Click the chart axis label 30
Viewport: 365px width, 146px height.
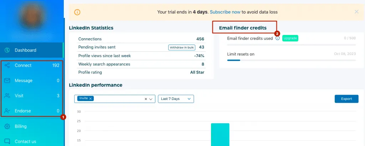click(x=79, y=112)
